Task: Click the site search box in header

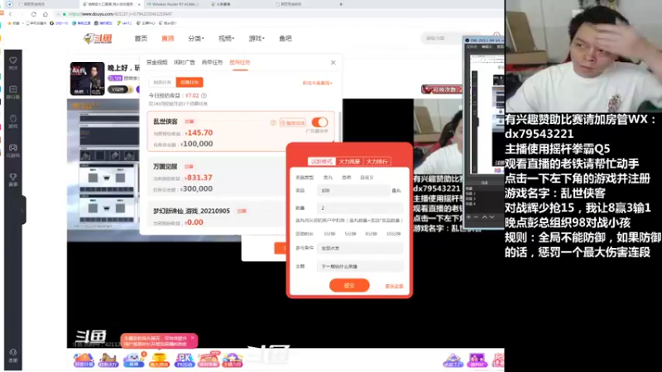Action: tap(442, 38)
